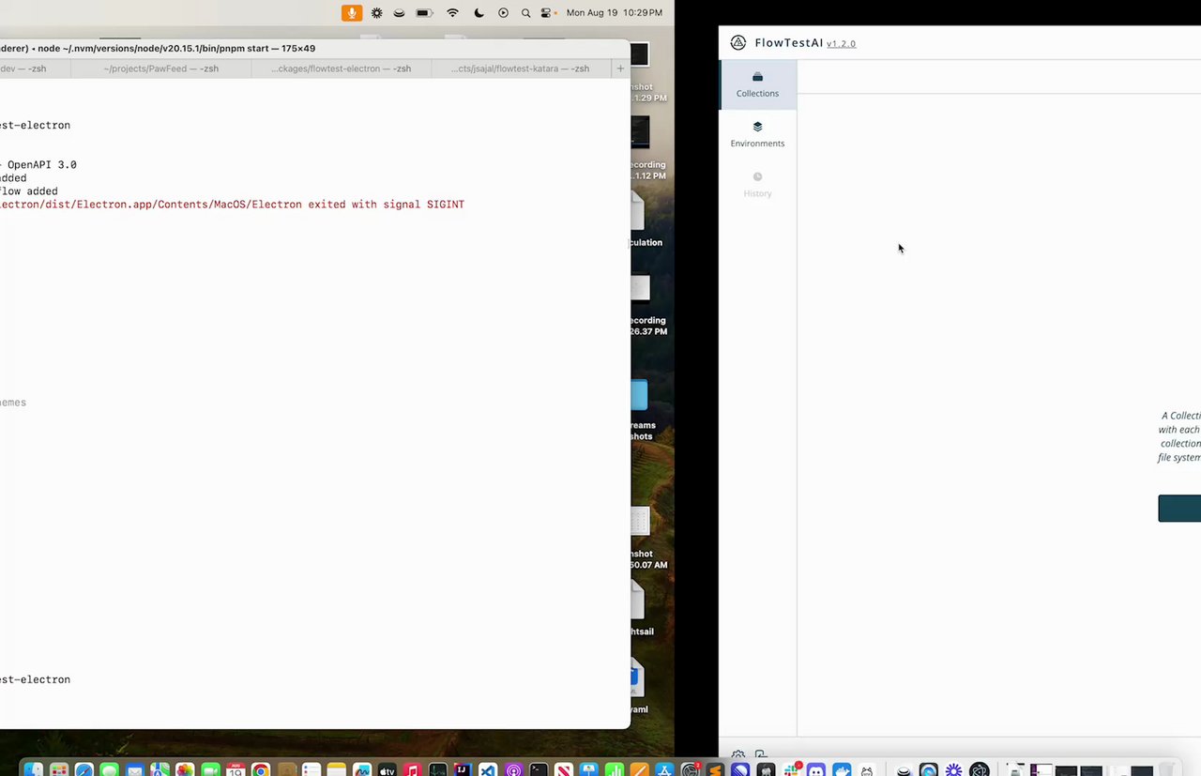
Task: Open the Wi-Fi menu
Action: click(452, 13)
